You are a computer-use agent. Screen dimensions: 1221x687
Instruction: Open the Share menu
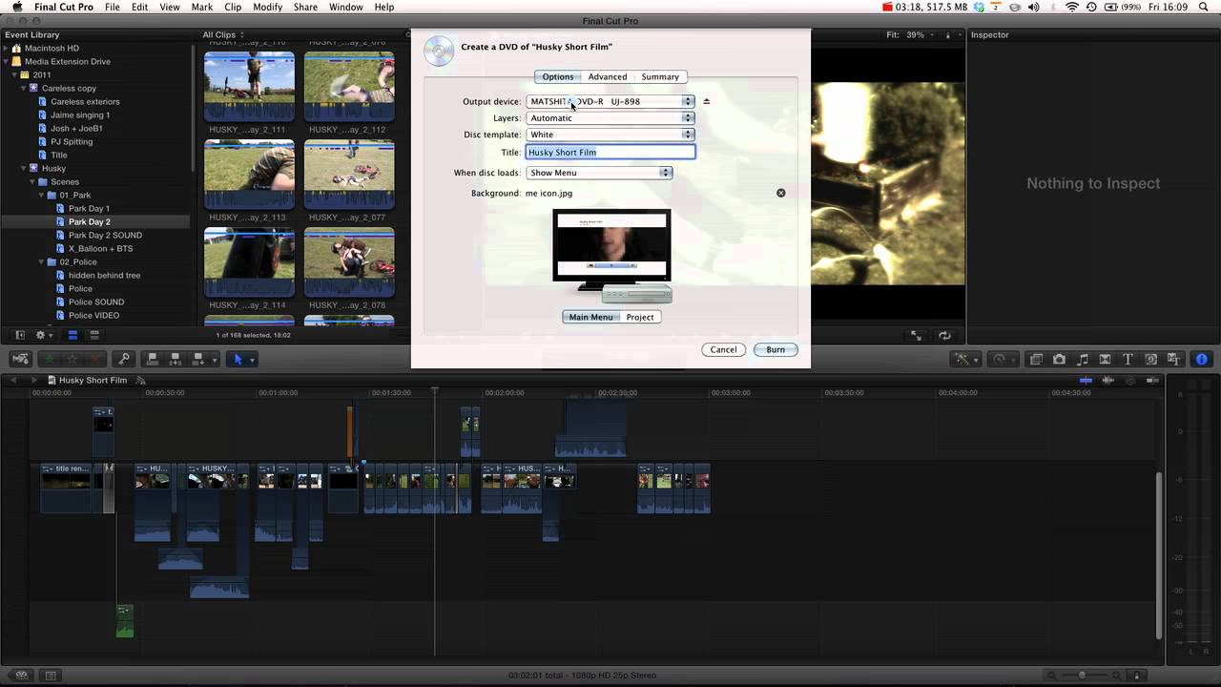coord(305,7)
